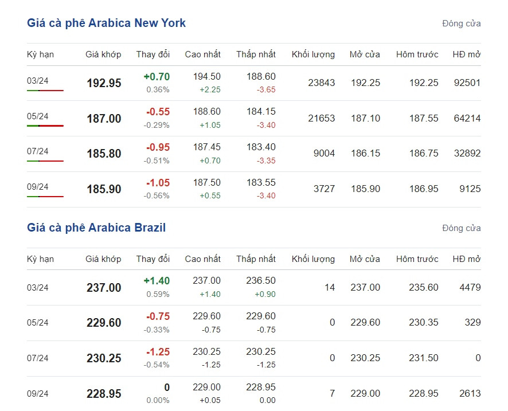Click the Giá khớp column header, New York table
This screenshot has height=411, width=508.
[x=103, y=54]
